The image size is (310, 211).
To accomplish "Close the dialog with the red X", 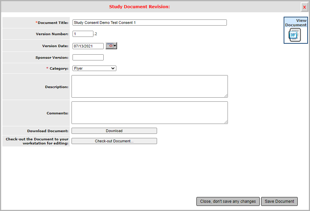I will pyautogui.click(x=304, y=7).
